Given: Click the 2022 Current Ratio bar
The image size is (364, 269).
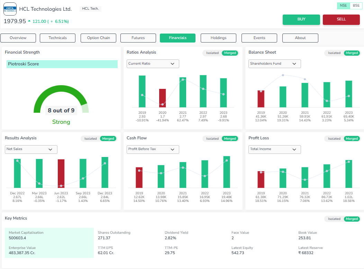Looking at the screenshot, I should pyautogui.click(x=203, y=91).
